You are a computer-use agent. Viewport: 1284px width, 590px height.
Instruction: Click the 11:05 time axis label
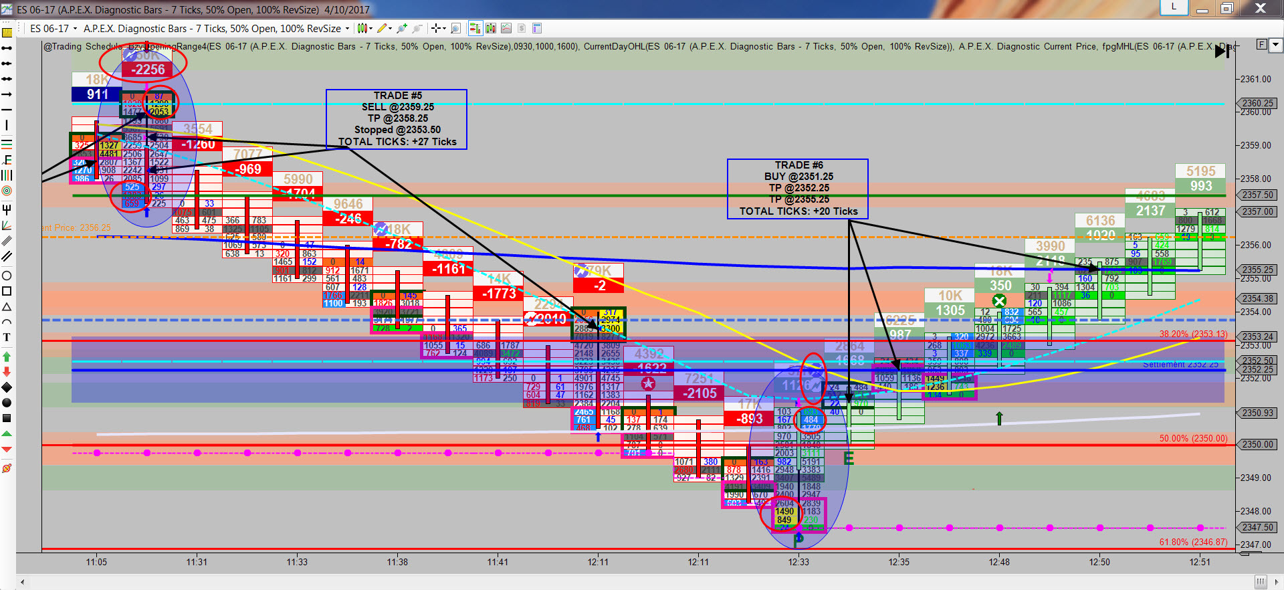(x=96, y=562)
